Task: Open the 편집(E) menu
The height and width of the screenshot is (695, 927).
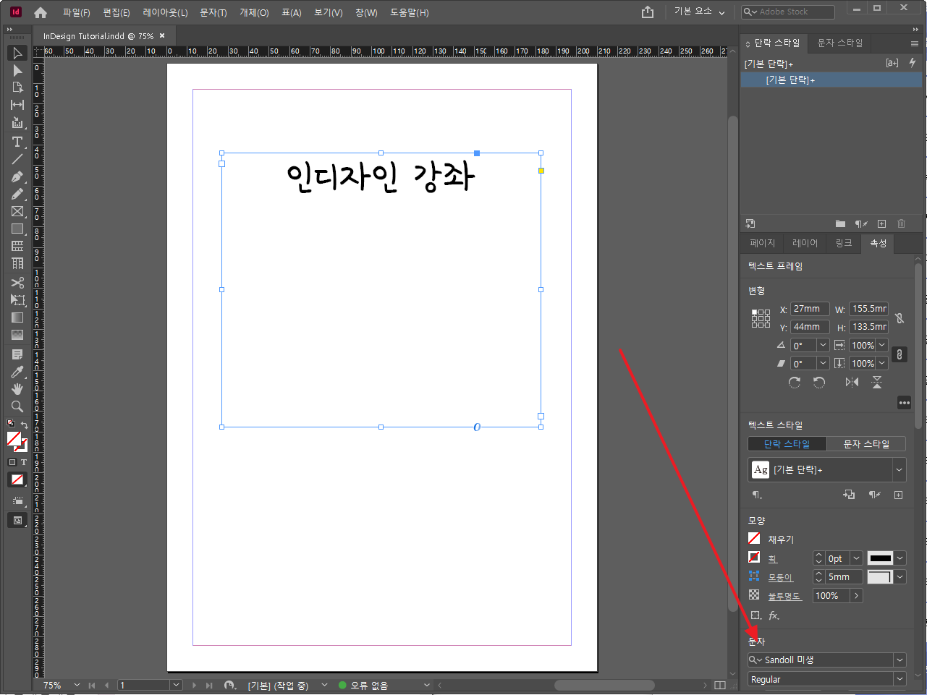Action: pos(116,12)
